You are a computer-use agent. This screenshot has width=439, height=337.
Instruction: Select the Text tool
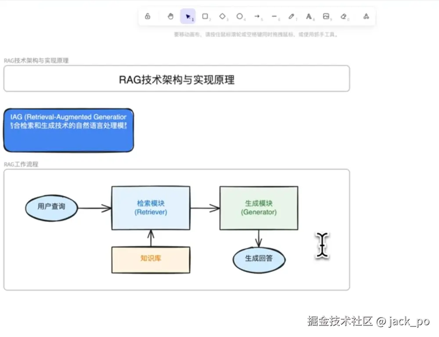pos(309,16)
